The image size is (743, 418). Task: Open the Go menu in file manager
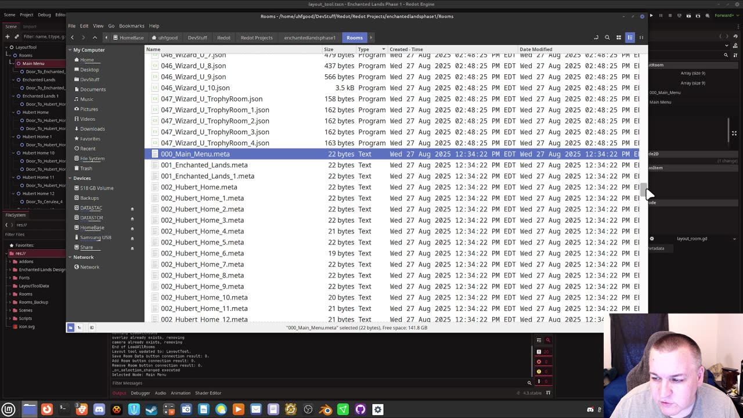pos(111,26)
